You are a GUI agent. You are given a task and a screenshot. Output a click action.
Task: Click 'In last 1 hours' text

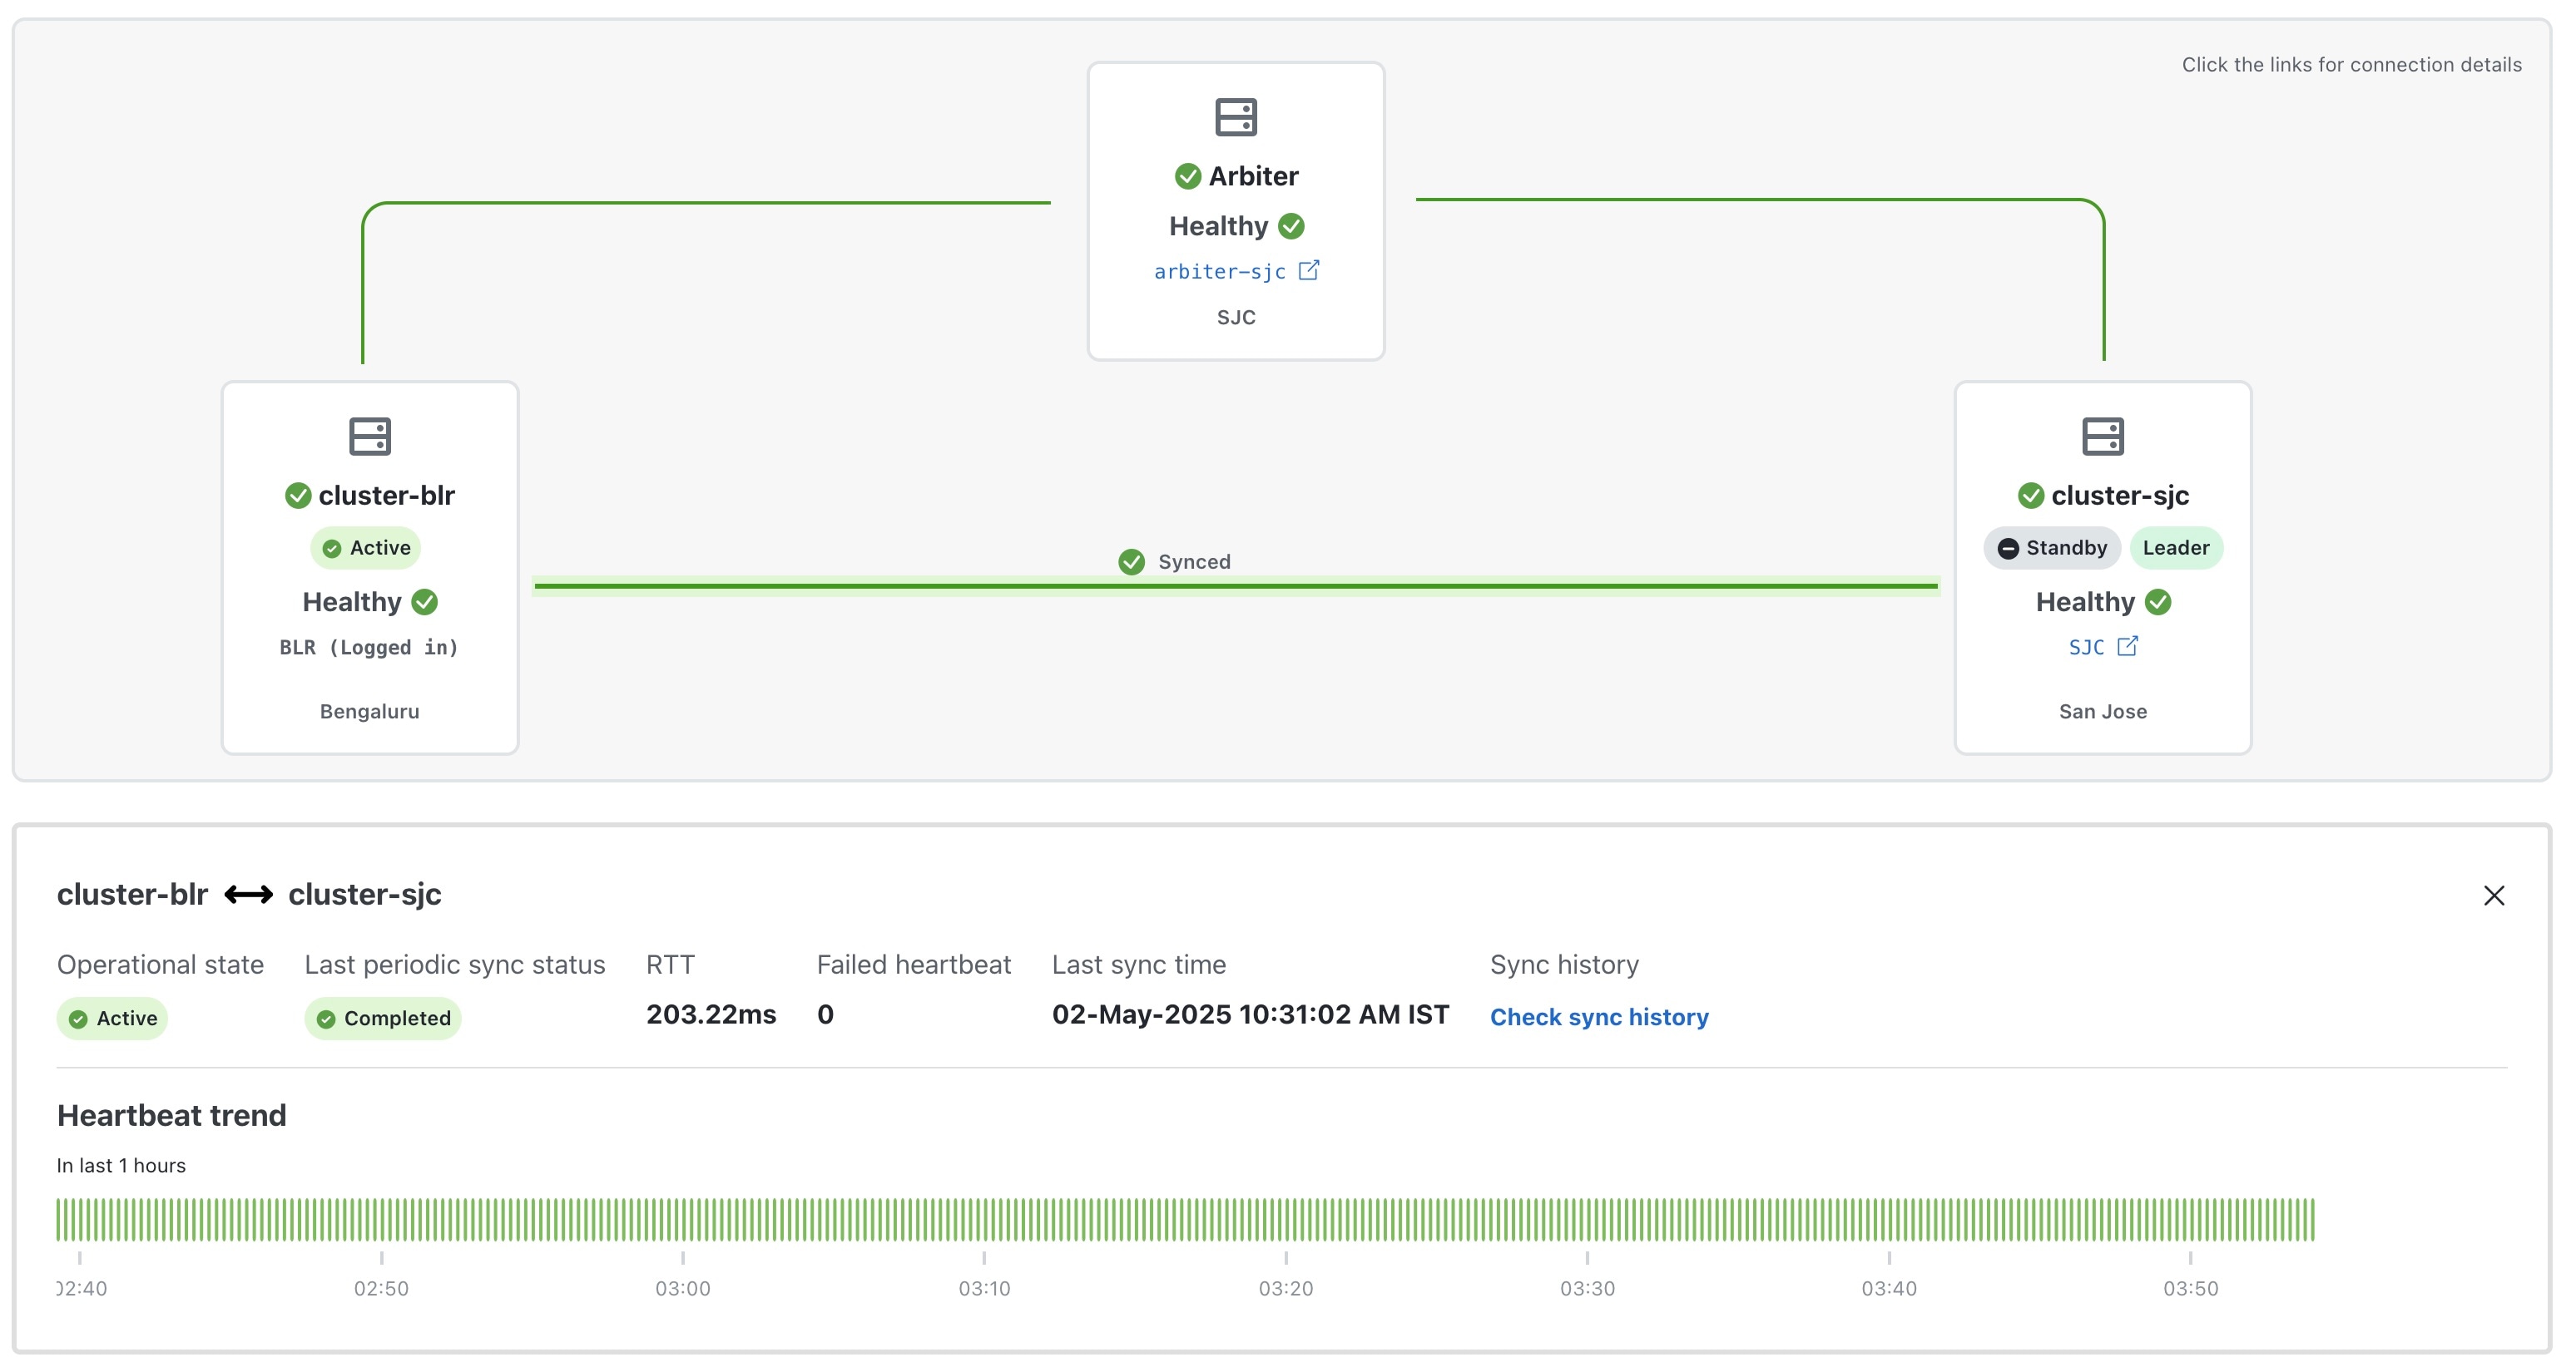pos(121,1166)
